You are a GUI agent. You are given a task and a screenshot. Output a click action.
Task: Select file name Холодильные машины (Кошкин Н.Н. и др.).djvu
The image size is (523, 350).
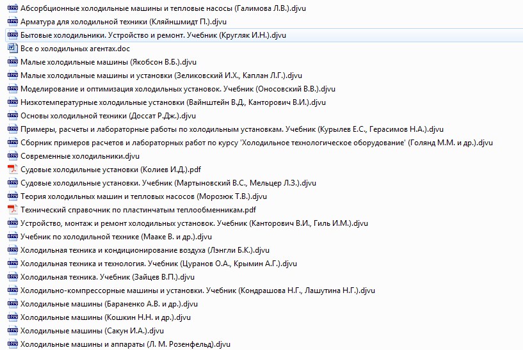[x=106, y=317]
